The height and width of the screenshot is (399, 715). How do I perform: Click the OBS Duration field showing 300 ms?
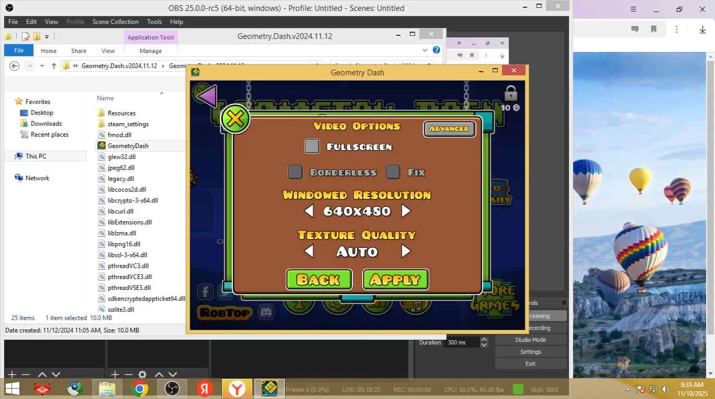(462, 342)
